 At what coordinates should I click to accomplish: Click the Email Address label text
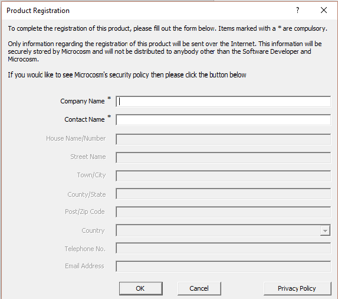tap(84, 266)
